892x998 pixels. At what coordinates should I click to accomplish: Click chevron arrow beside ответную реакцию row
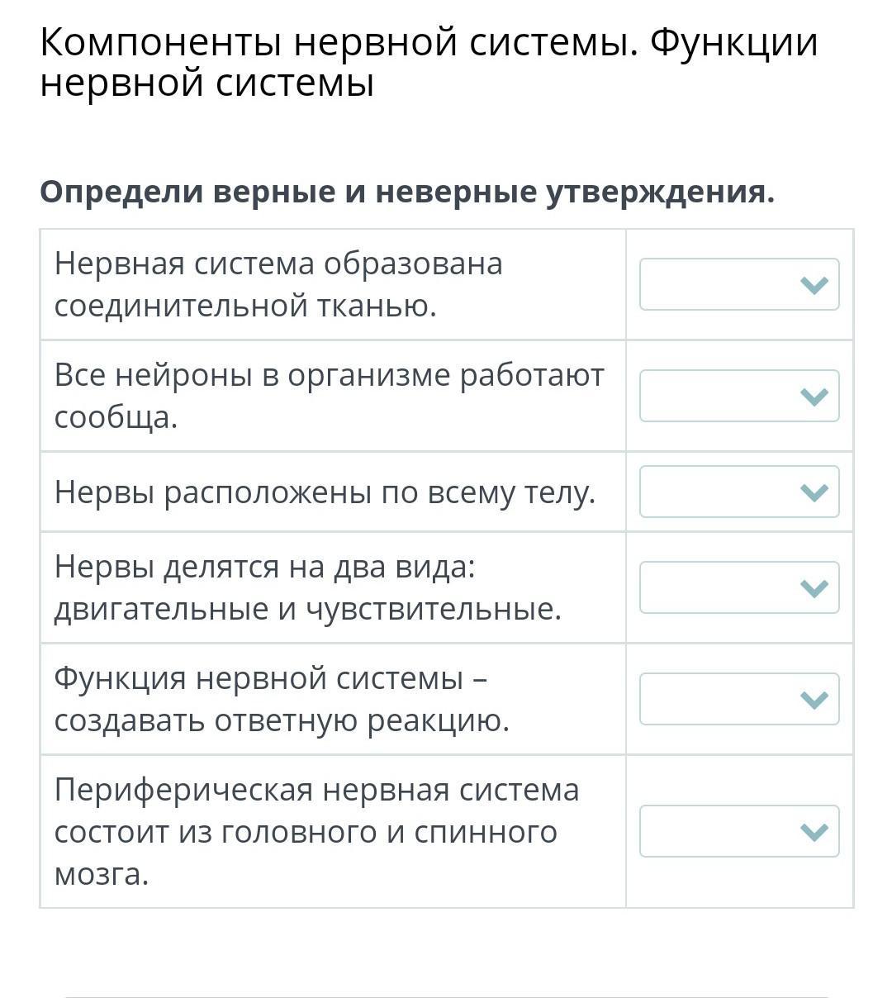[814, 701]
